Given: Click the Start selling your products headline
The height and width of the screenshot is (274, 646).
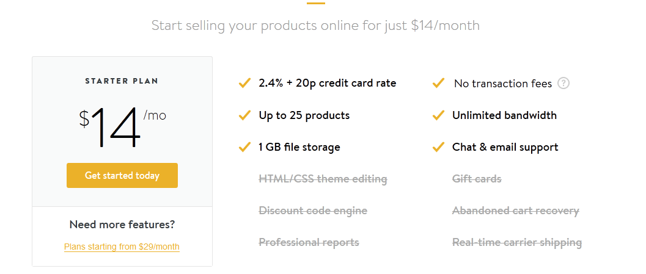Looking at the screenshot, I should point(315,26).
